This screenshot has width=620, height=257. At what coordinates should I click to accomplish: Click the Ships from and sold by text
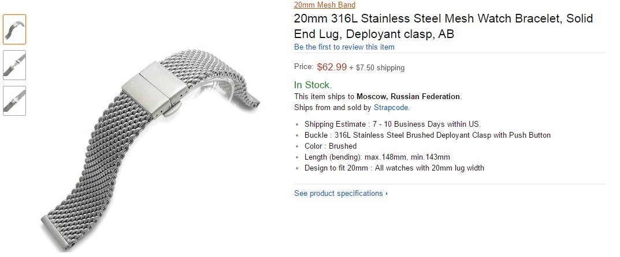click(x=333, y=107)
